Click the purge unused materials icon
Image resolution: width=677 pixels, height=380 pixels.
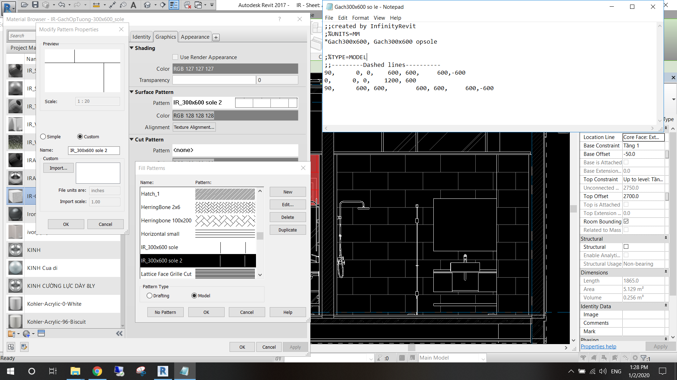pos(11,347)
